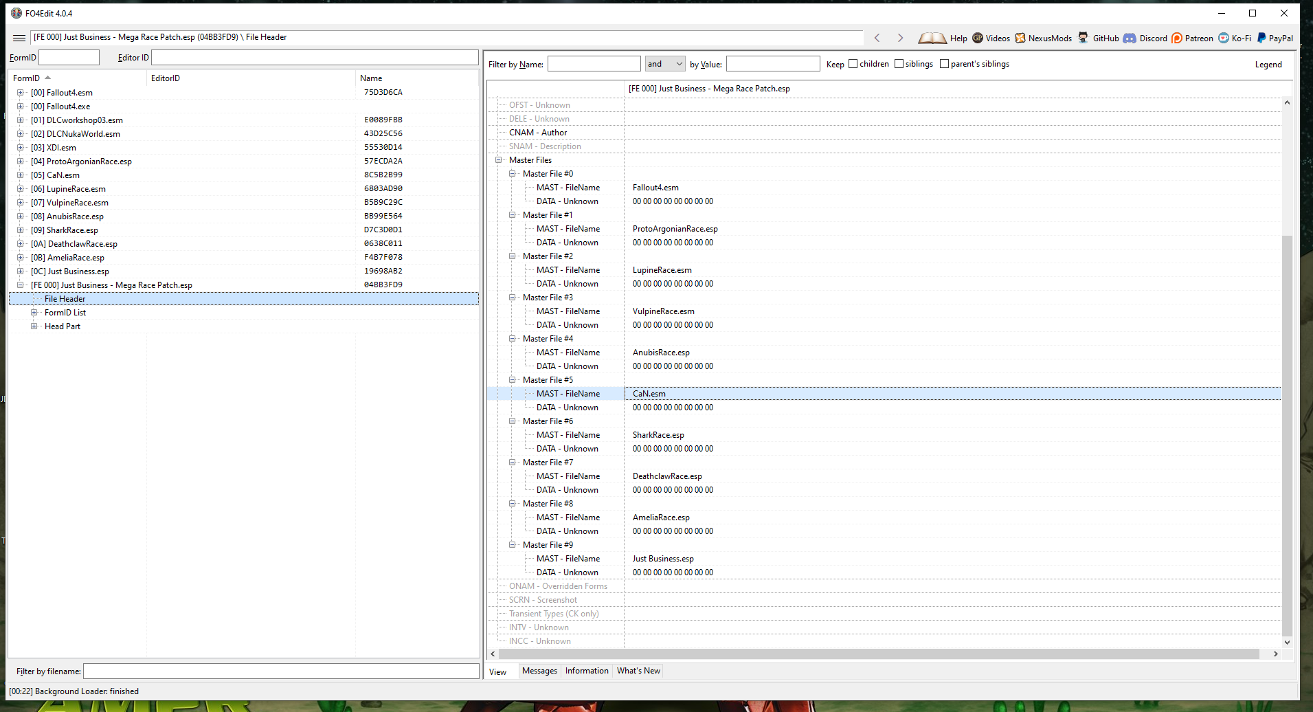Open the Videos link icon
The height and width of the screenshot is (712, 1313).
click(978, 38)
